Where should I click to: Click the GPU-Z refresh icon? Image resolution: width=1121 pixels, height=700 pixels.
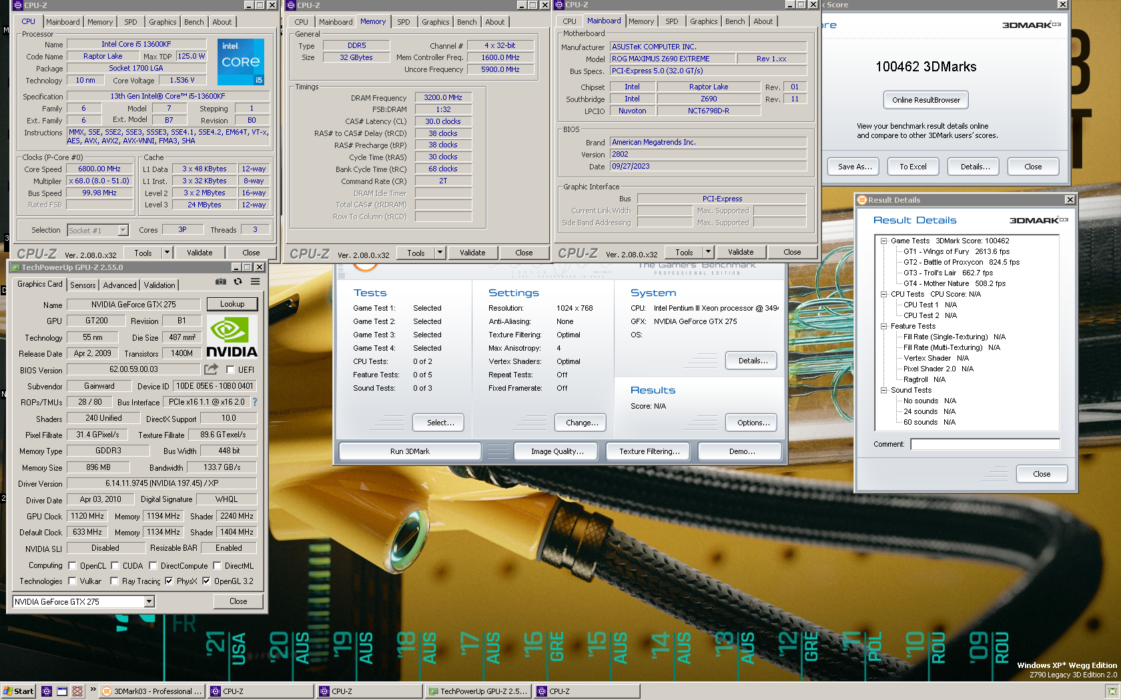click(x=238, y=282)
